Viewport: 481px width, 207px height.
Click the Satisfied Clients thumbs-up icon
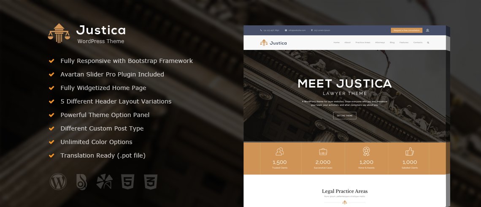coord(410,151)
